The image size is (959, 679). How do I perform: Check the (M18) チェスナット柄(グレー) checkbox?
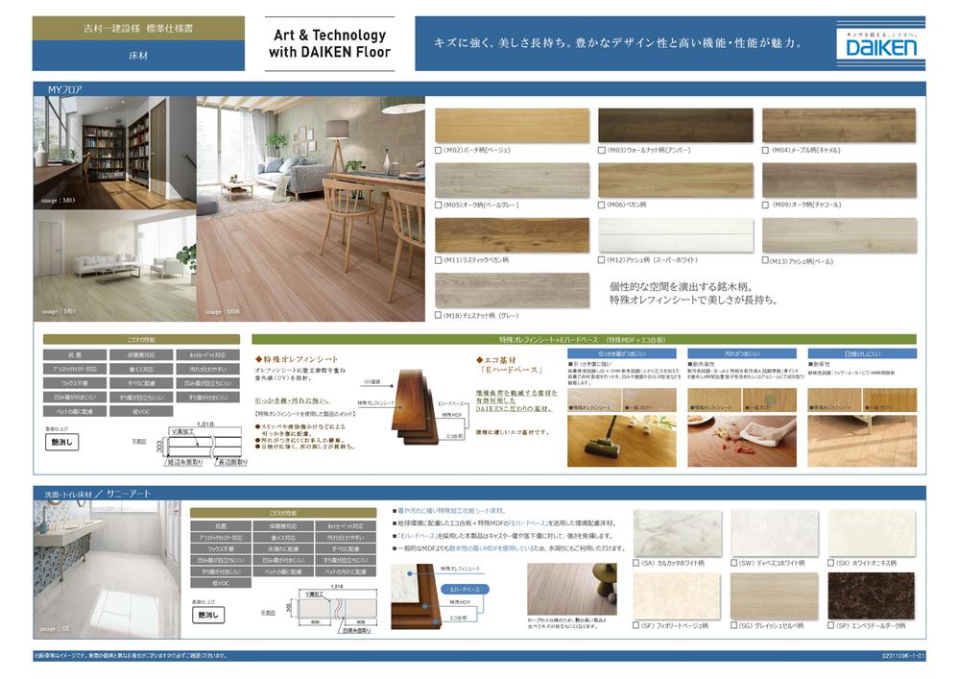[x=438, y=315]
